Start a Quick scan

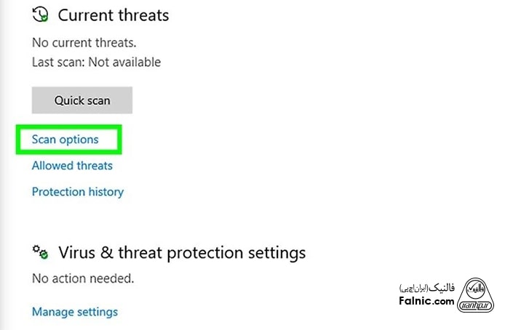coord(81,100)
